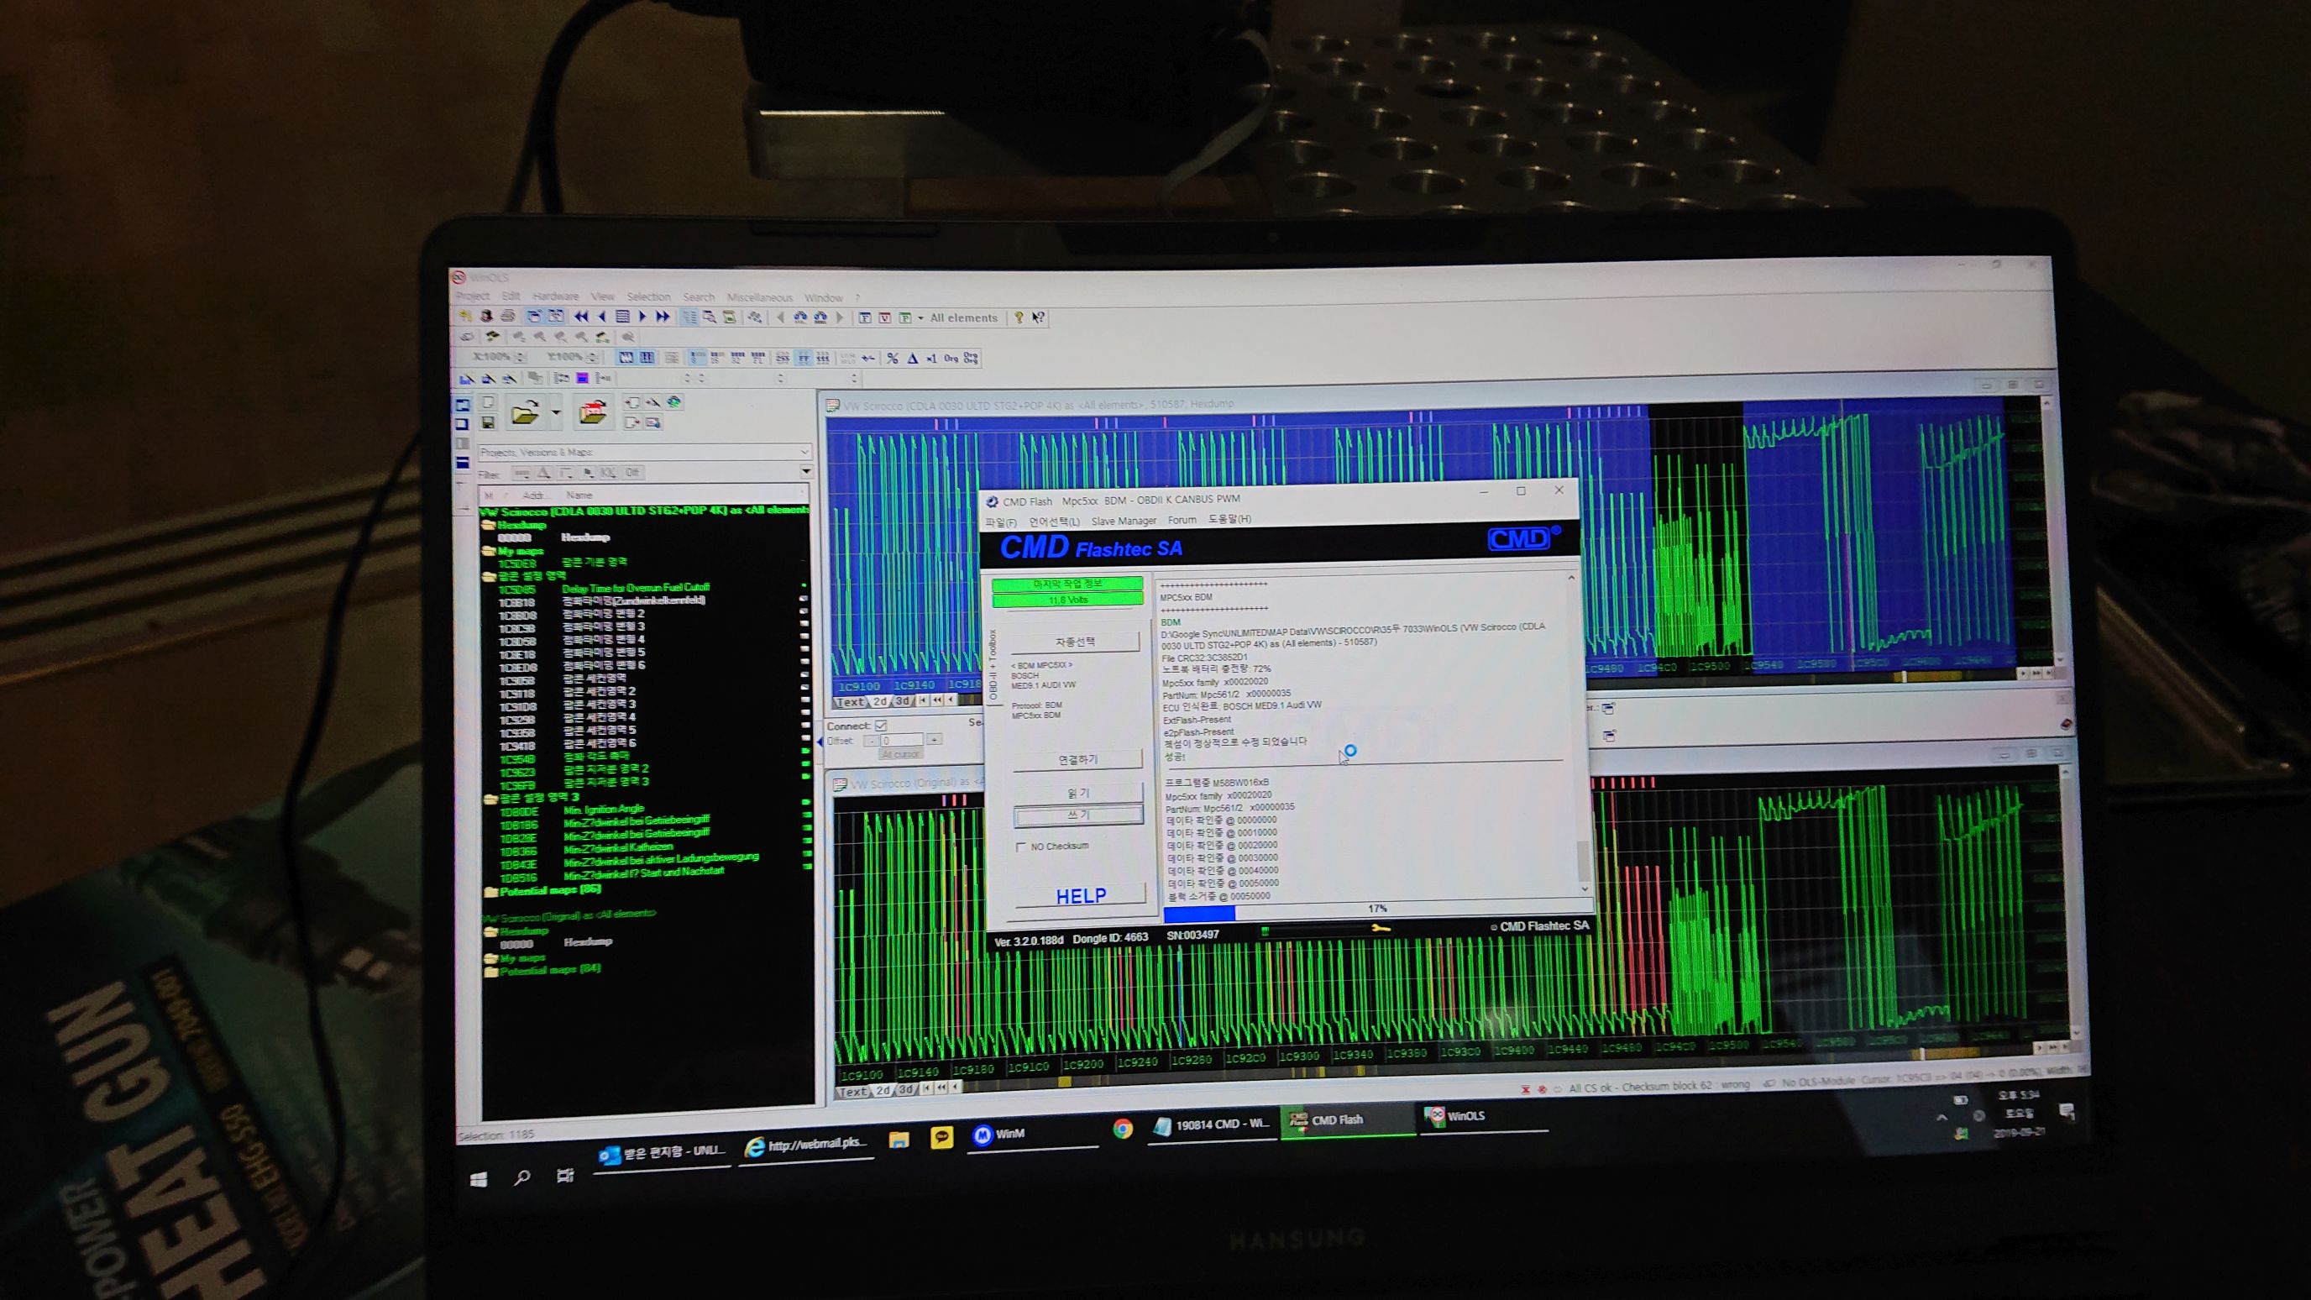Switch to 3d tab in lower hexdump window
Viewport: 2311px width, 1300px height.
pyautogui.click(x=905, y=1090)
